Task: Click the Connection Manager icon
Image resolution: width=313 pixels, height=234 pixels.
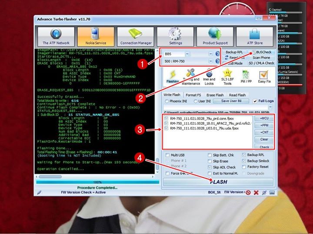Action: [136, 36]
